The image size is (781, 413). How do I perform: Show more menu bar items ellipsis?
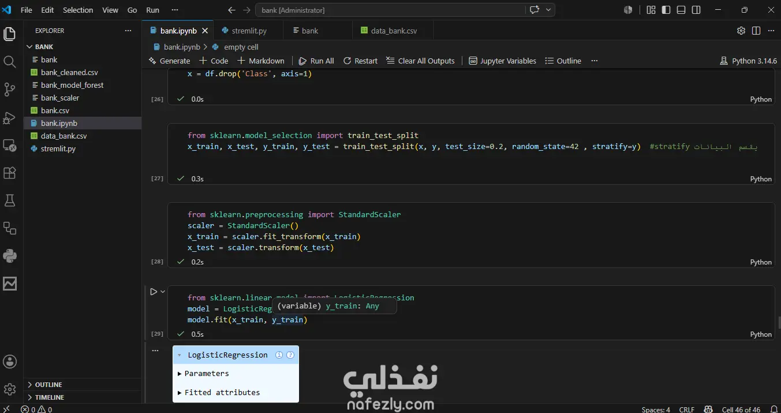[175, 10]
